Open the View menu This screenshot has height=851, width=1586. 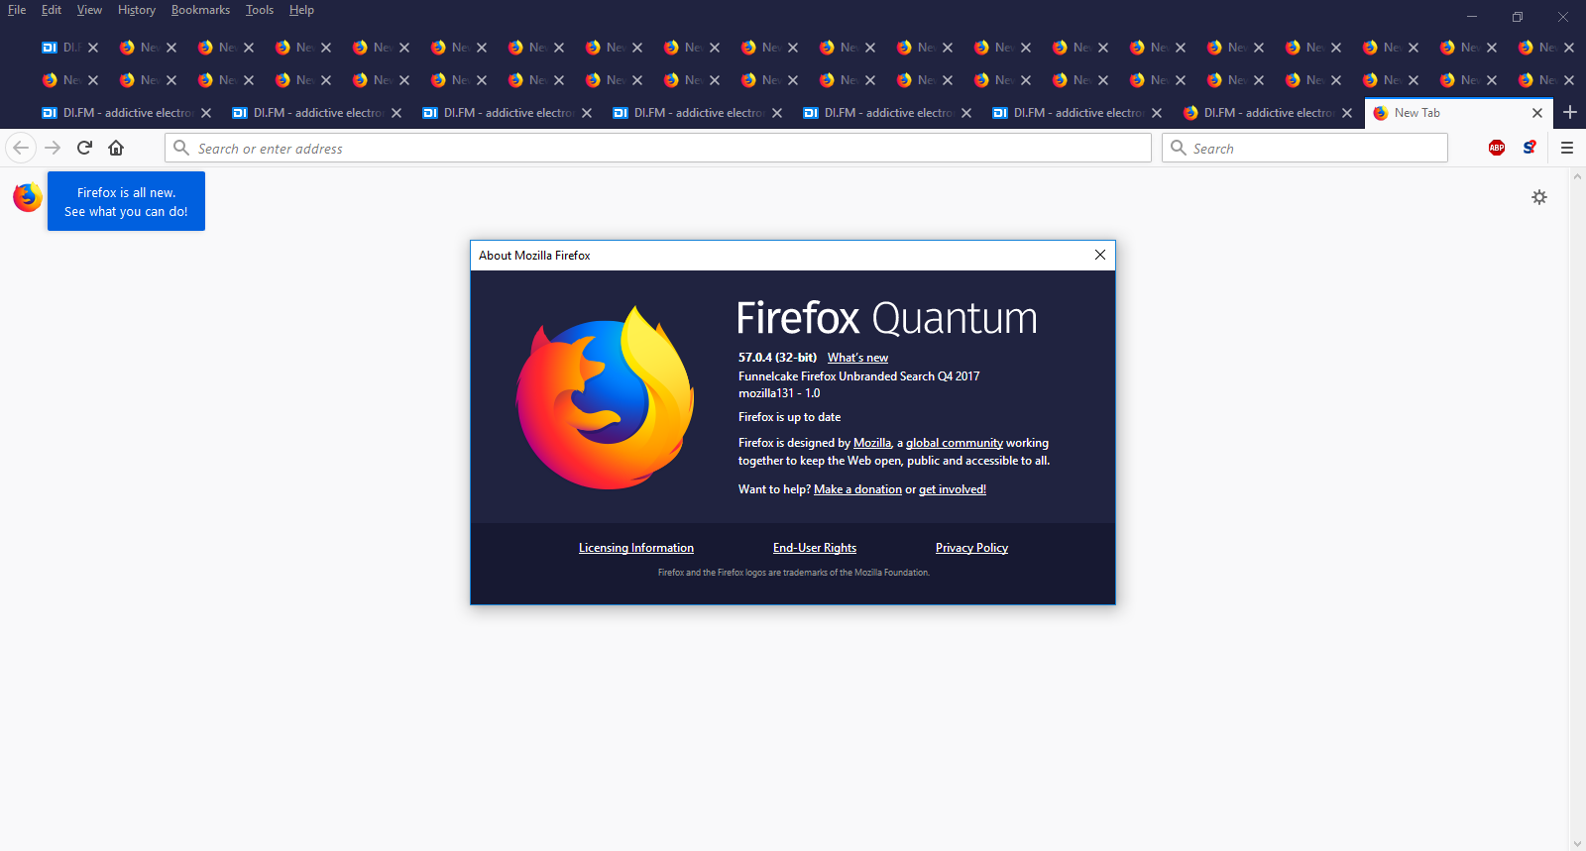click(89, 10)
